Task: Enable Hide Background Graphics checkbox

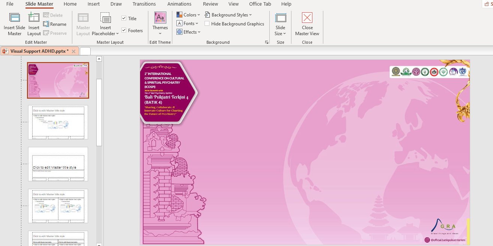Action: pyautogui.click(x=207, y=24)
